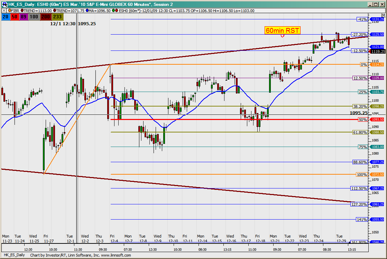Select the gray 100 period button

(34, 16)
